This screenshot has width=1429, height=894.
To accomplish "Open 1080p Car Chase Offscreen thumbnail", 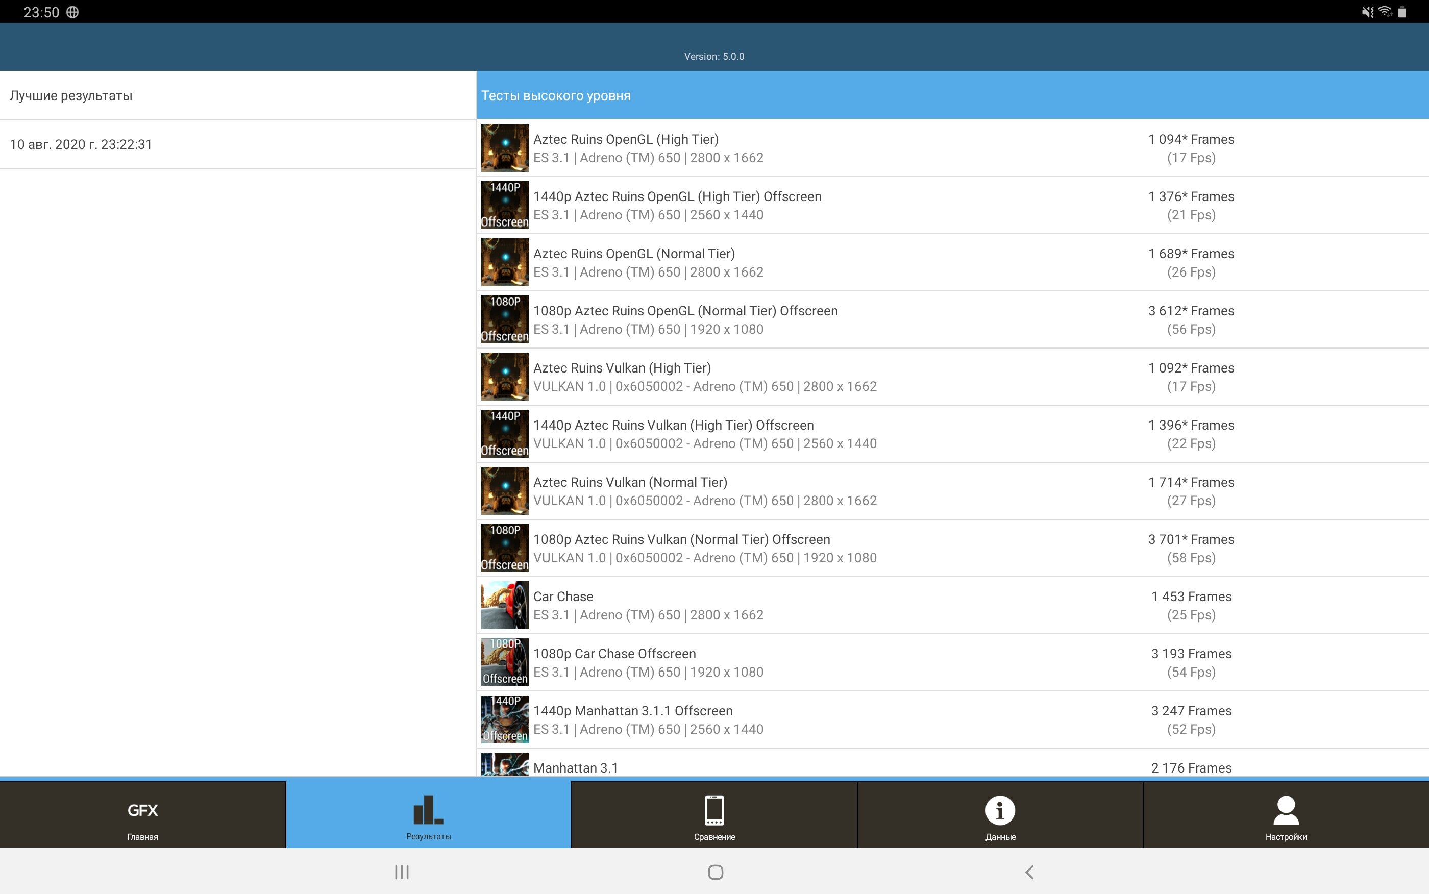I will tap(505, 662).
